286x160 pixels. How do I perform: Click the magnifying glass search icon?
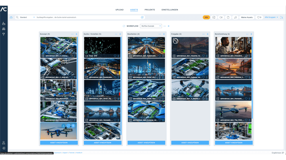pyautogui.click(x=17, y=17)
